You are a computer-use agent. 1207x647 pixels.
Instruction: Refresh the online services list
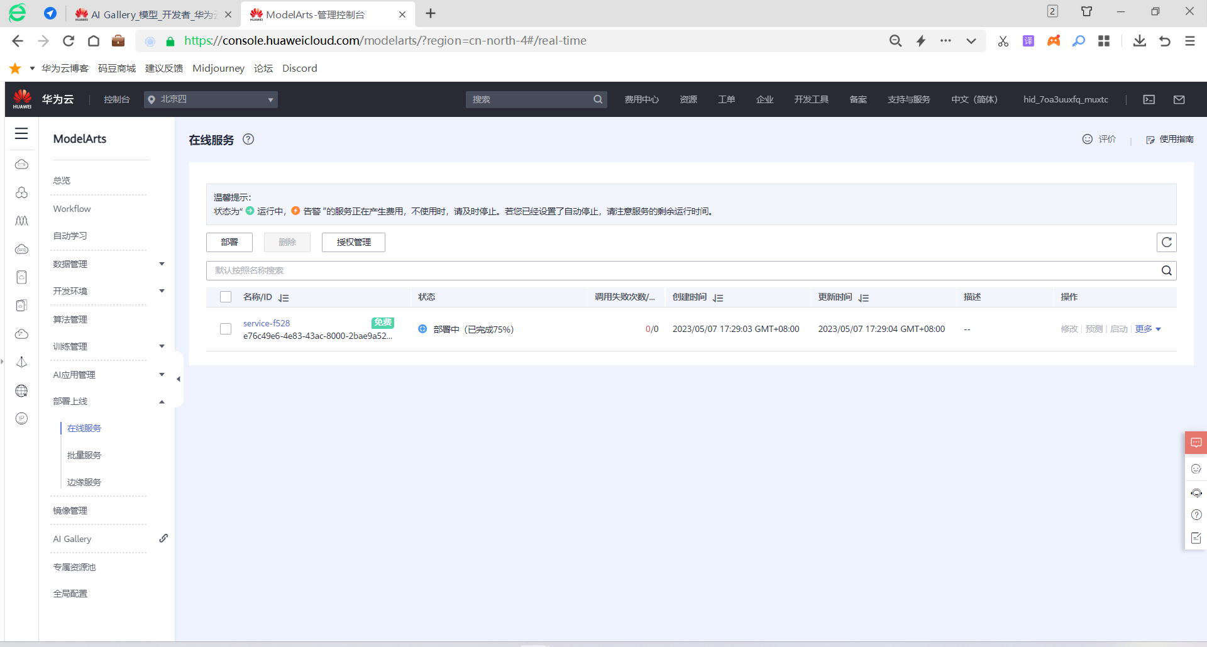point(1167,242)
